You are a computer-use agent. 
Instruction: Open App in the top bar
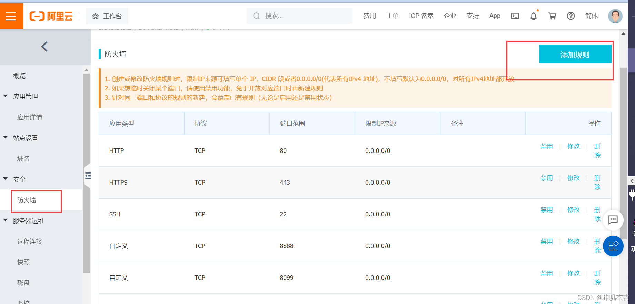(495, 16)
